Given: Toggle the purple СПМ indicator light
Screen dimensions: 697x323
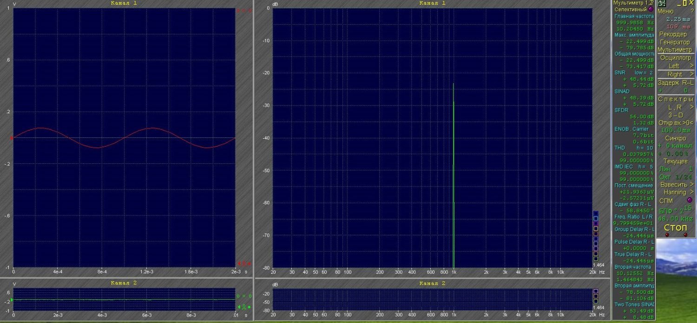Looking at the screenshot, I should click(689, 200).
